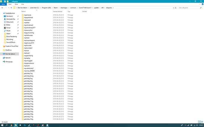Open the recent locations dropdown arrow
Viewport: 204px width, 127px height.
click(x=9, y=8)
